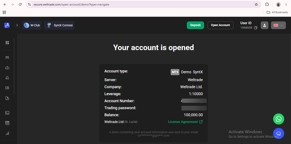The height and width of the screenshot is (144, 291).
Task: Click the sidebar vertical scrollbar
Action: coord(14,66)
